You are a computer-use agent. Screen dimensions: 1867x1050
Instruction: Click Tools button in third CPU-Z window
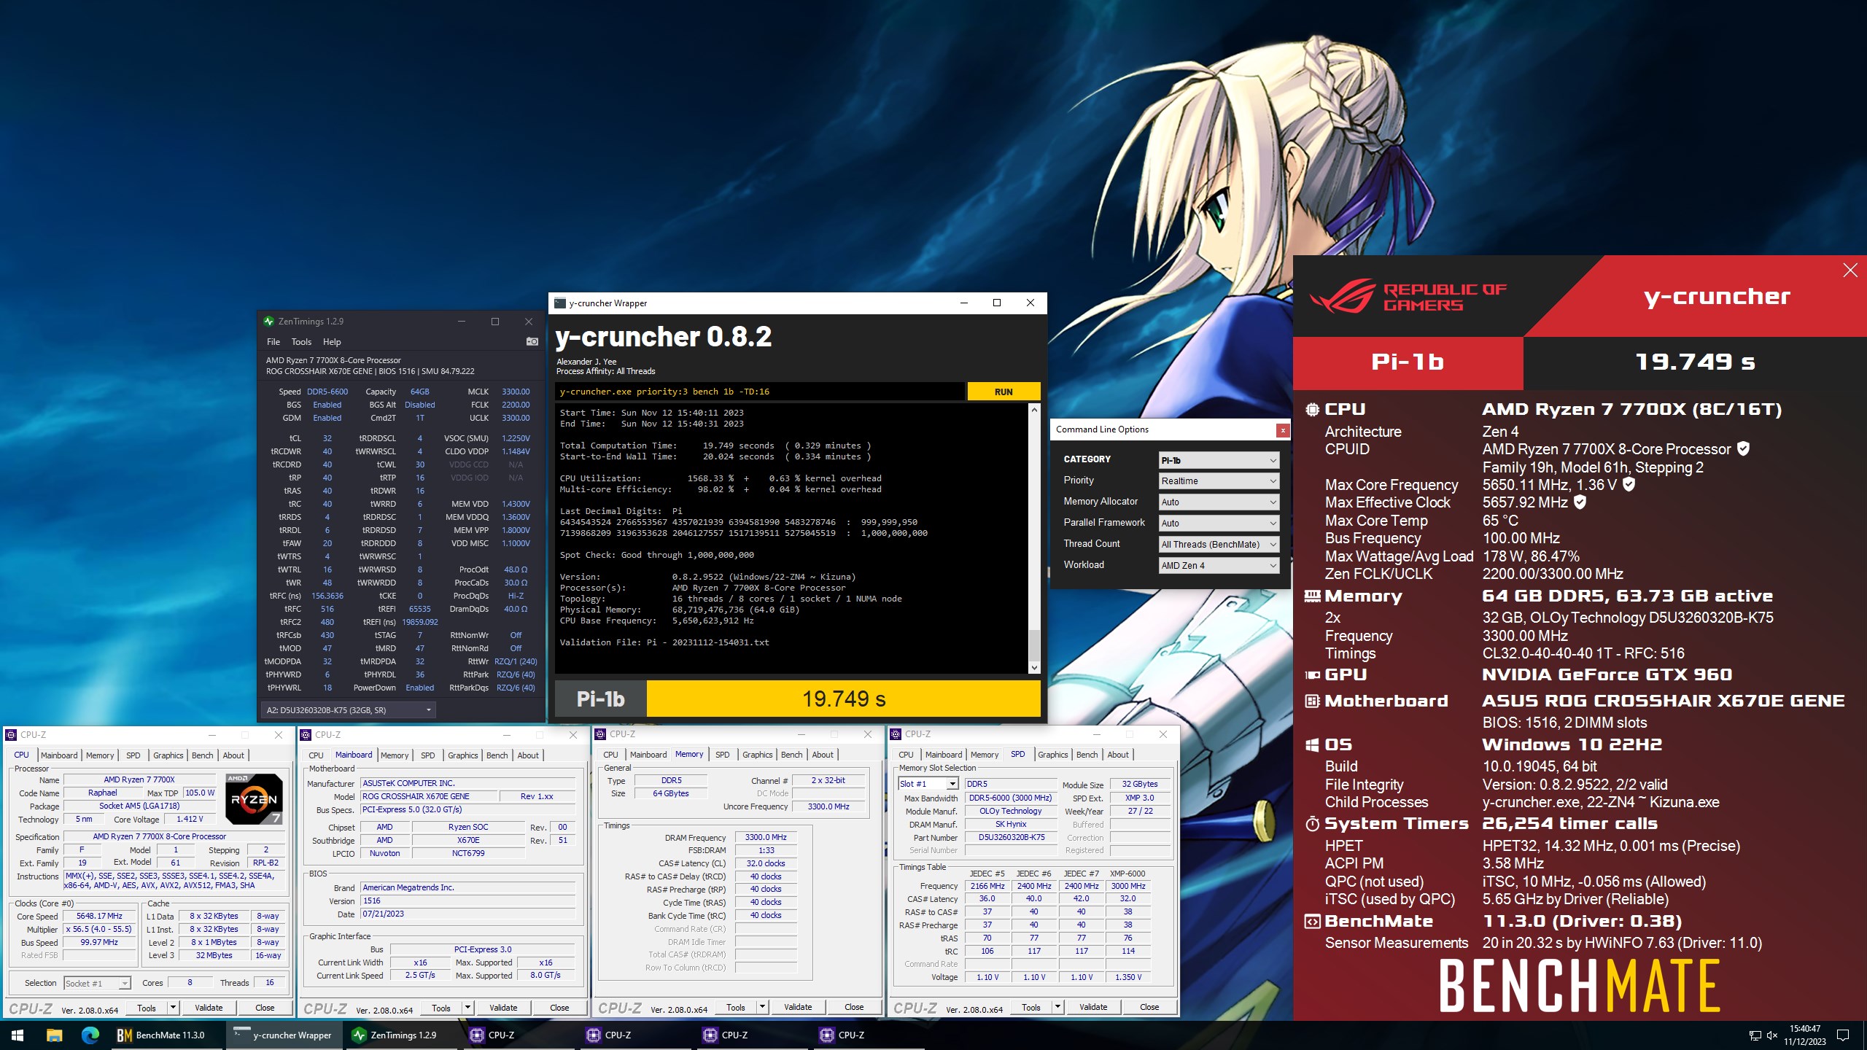point(735,1008)
